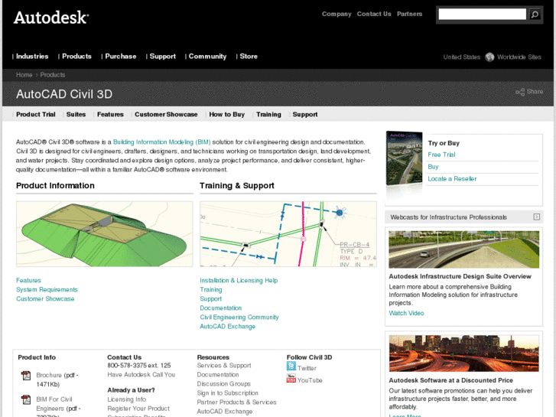Screen dimensions: 556x417
Task: Open Features link under Product Information
Action: coord(28,280)
